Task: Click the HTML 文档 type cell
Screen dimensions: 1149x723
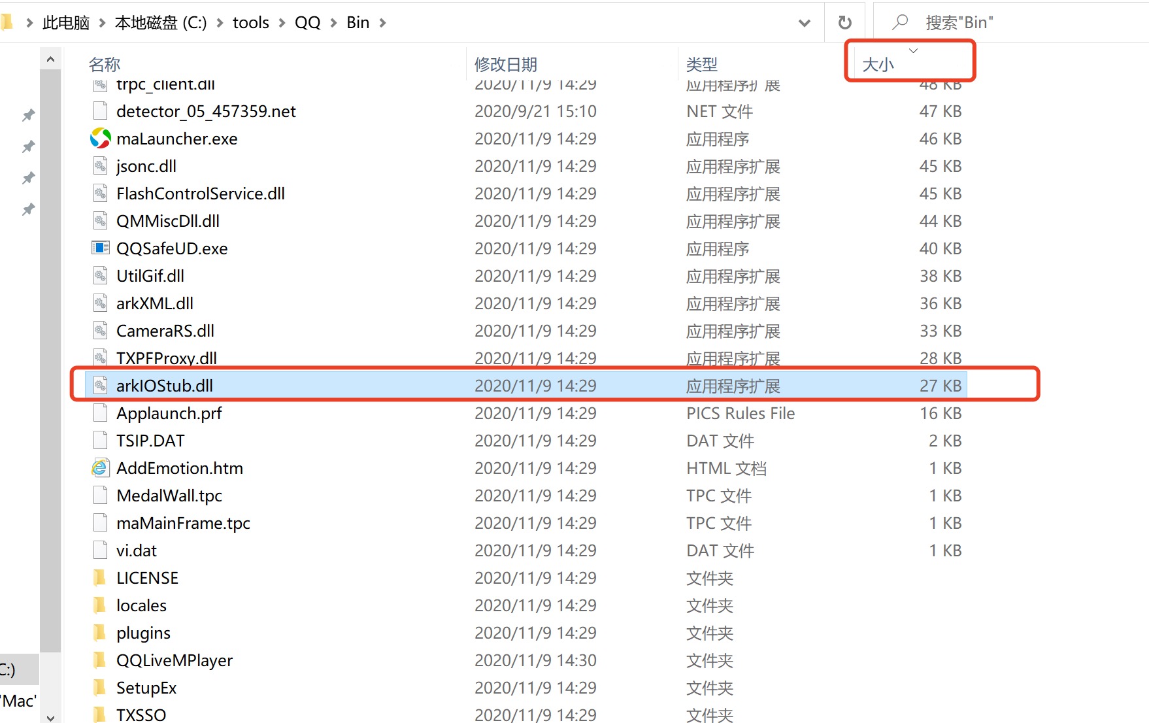Action: tap(726, 468)
